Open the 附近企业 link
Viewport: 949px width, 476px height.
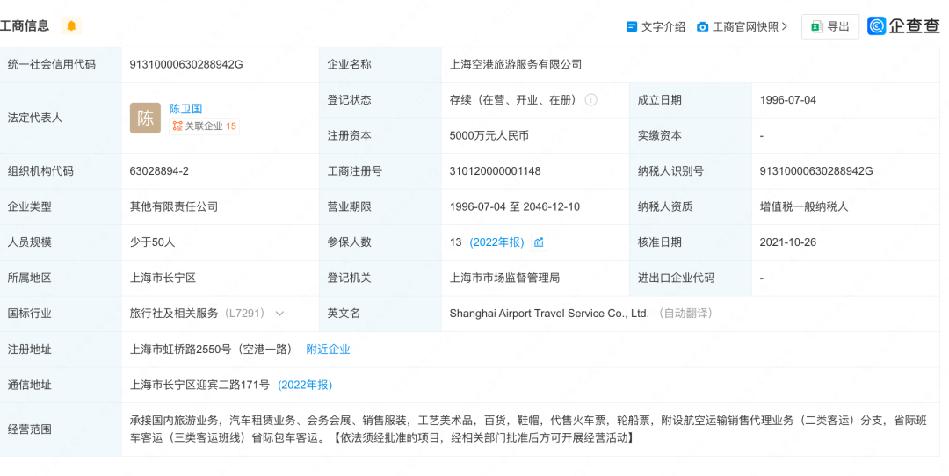[328, 349]
